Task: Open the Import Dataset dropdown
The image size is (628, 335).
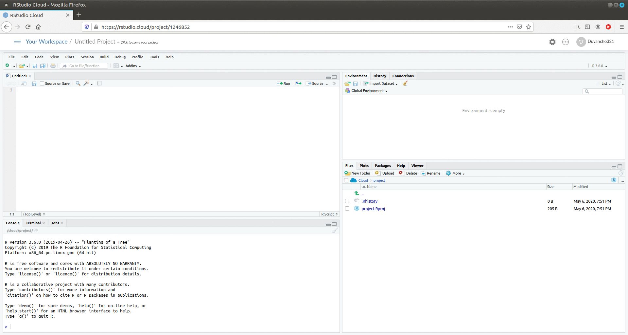Action: pyautogui.click(x=380, y=84)
